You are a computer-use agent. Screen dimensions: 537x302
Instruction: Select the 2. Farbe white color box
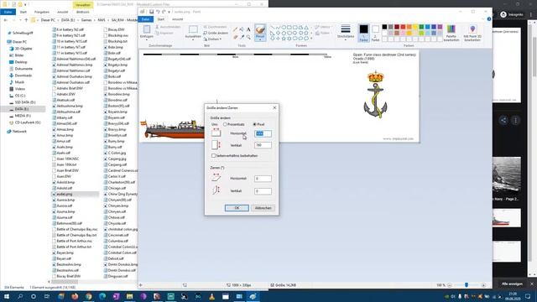tap(375, 33)
